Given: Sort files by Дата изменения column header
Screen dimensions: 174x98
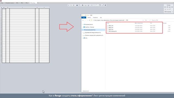Looking at the screenshot, I should [139, 23].
